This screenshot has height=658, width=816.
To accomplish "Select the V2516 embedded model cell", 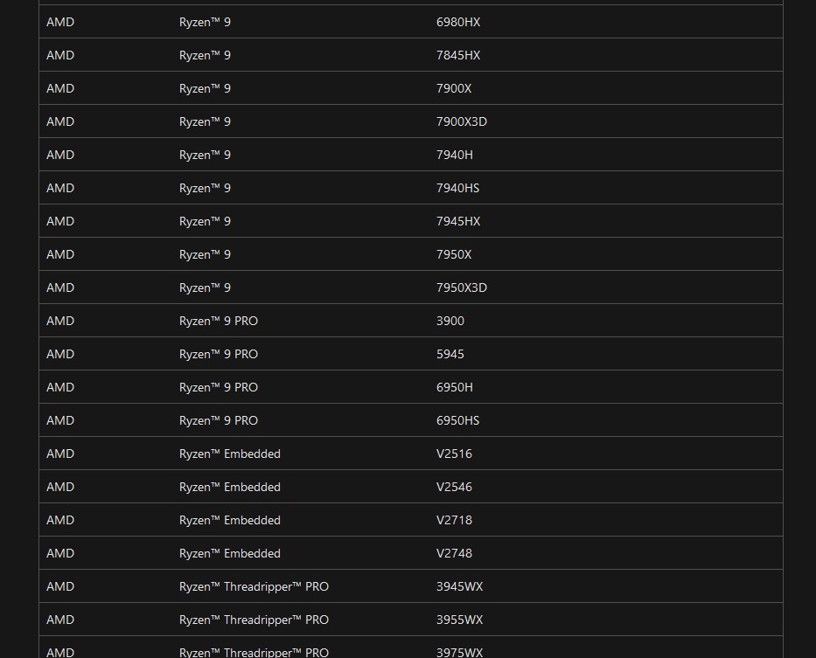I will click(455, 454).
